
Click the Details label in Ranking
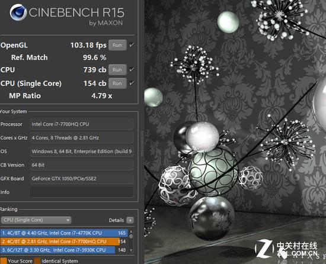tap(116, 220)
